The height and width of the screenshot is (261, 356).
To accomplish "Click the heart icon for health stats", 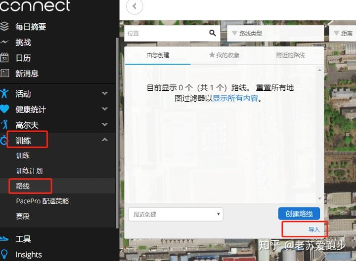I will 4,109.
